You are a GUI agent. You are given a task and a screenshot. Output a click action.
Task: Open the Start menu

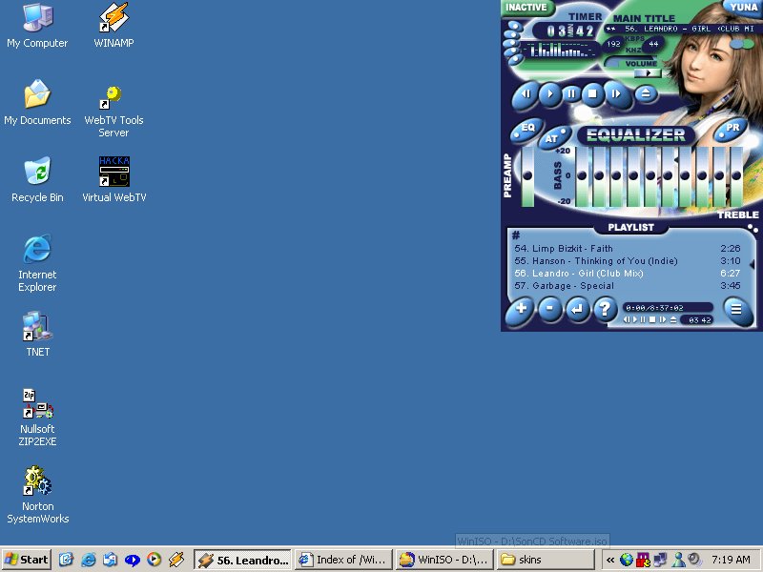coord(27,560)
